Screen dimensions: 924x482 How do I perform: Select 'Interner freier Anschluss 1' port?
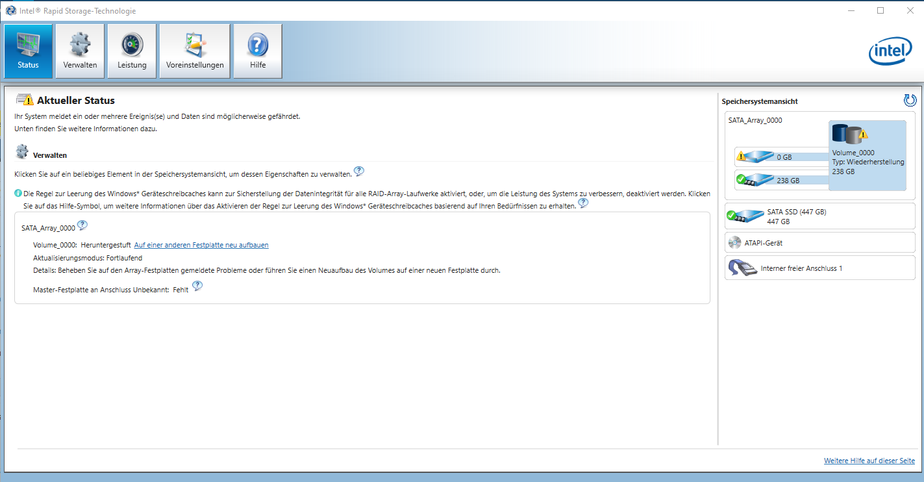(819, 268)
